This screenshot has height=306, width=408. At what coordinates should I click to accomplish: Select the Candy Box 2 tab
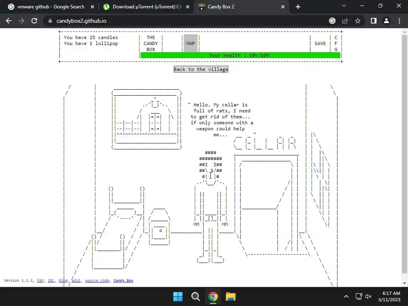tap(241, 7)
